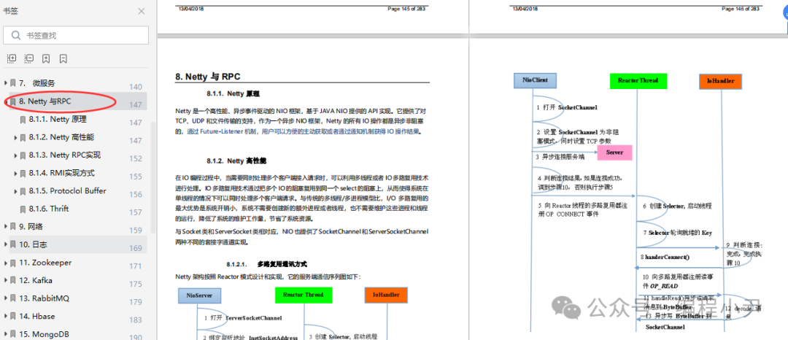The height and width of the screenshot is (340, 788).
Task: Open bookmark 9. 网络
Action: 31,226
